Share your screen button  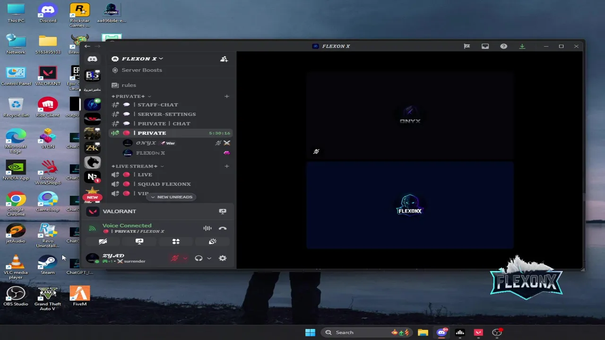pyautogui.click(x=139, y=241)
